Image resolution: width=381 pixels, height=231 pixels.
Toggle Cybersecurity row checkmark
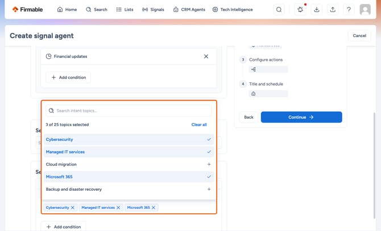[x=209, y=140]
